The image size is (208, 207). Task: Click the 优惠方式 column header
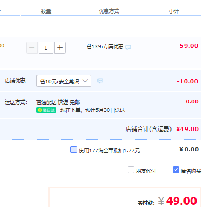coord(109,11)
